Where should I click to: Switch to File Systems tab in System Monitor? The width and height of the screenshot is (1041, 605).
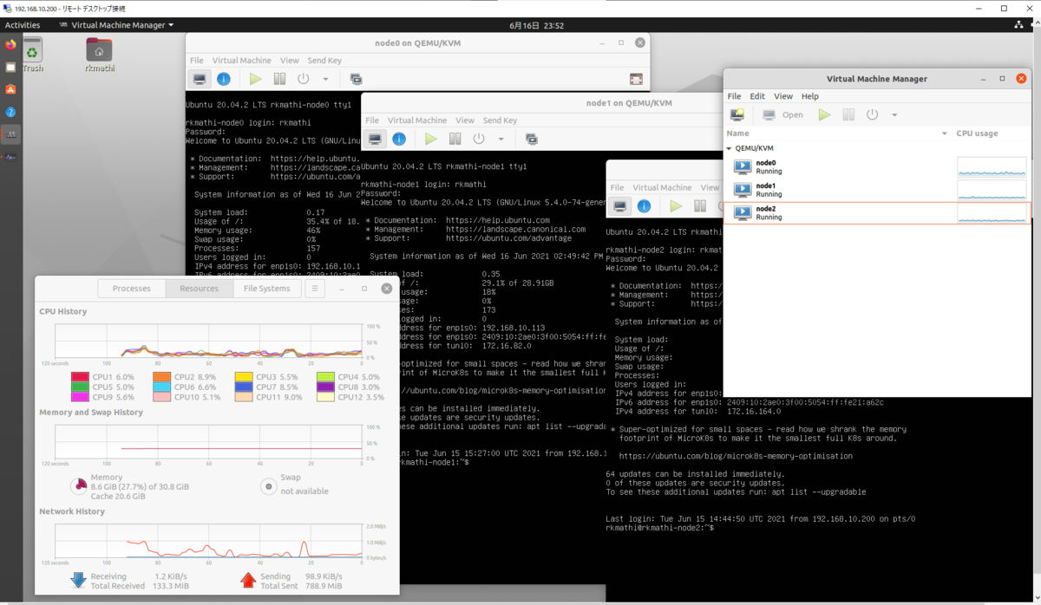point(267,289)
